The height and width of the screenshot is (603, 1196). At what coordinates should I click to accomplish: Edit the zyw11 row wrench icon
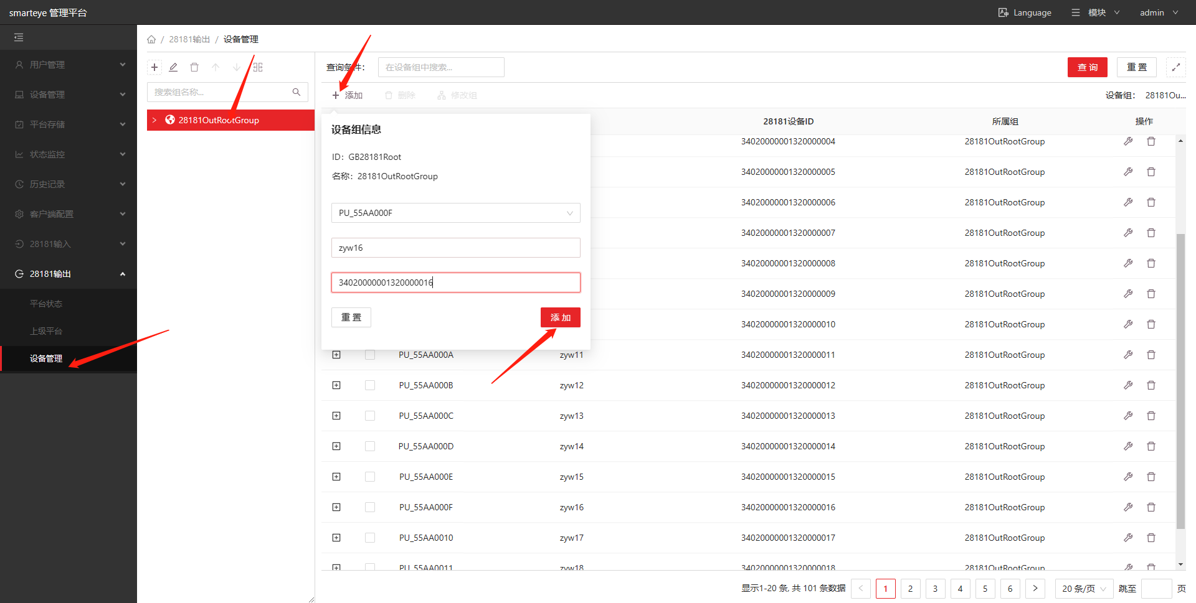click(1128, 355)
